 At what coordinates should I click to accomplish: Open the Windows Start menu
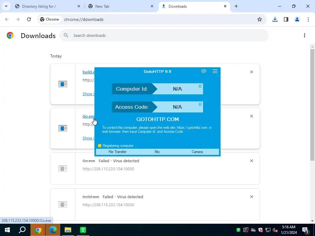point(7,230)
